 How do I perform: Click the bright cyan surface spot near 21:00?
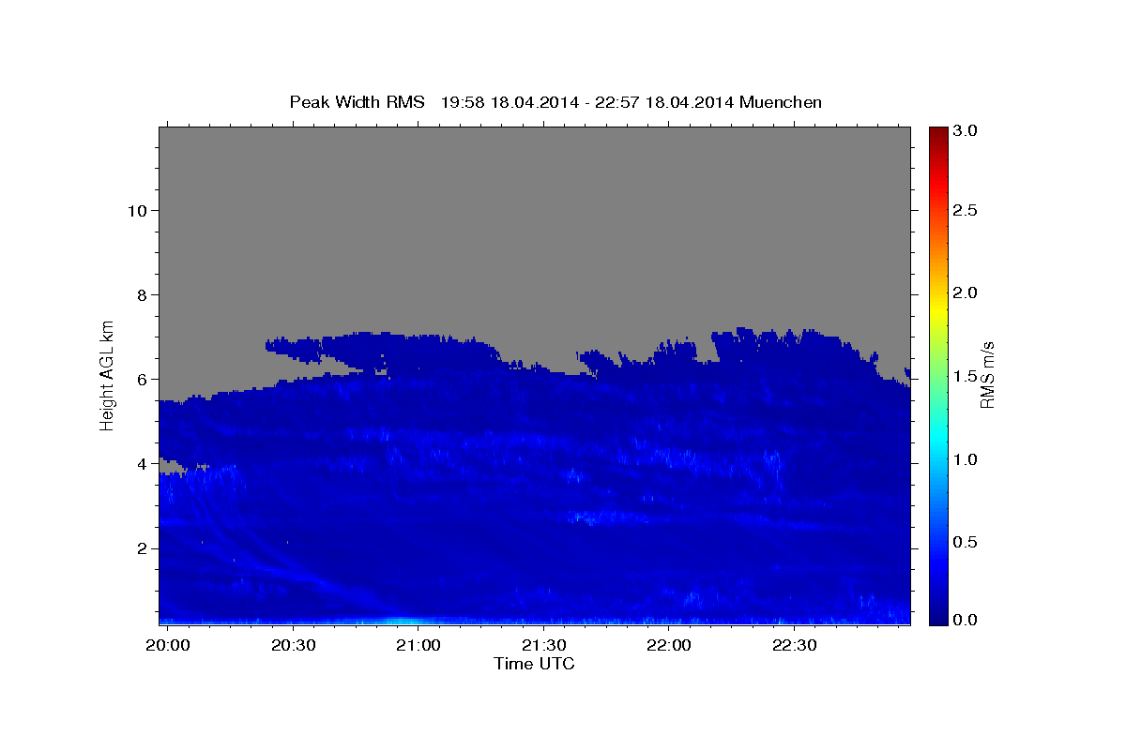[x=402, y=621]
